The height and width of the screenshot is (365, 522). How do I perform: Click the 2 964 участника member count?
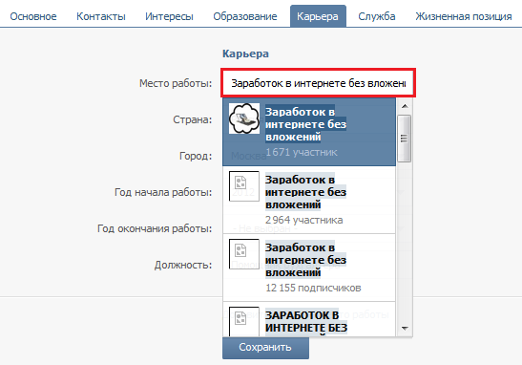pyautogui.click(x=304, y=220)
